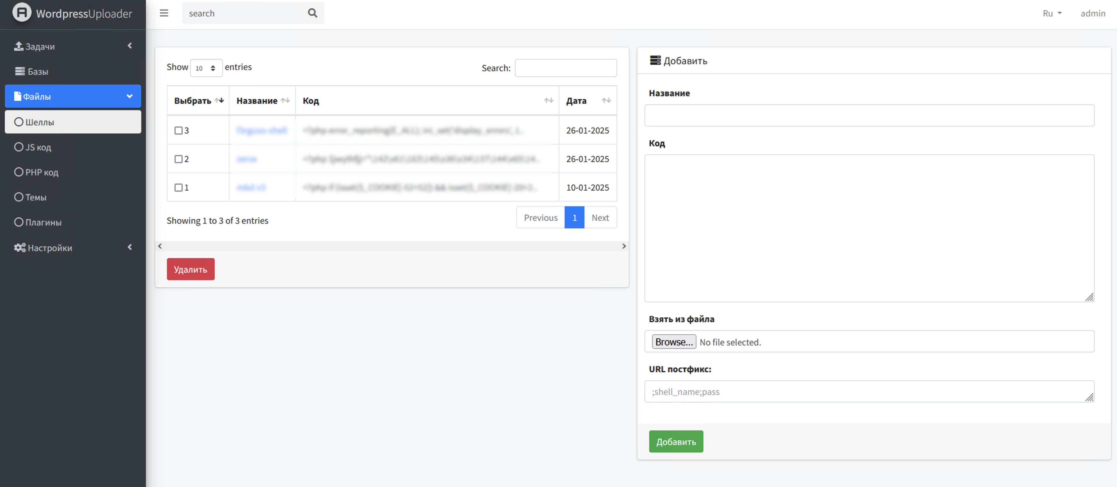Screen dimensions: 1117x487
Task: Click the Next pagination button
Action: (600, 217)
